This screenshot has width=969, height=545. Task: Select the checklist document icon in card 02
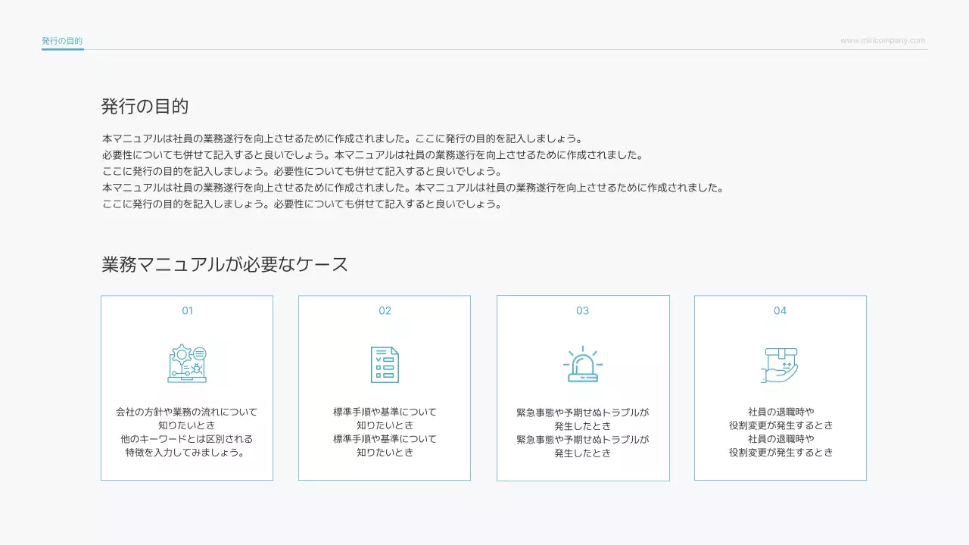click(x=385, y=363)
